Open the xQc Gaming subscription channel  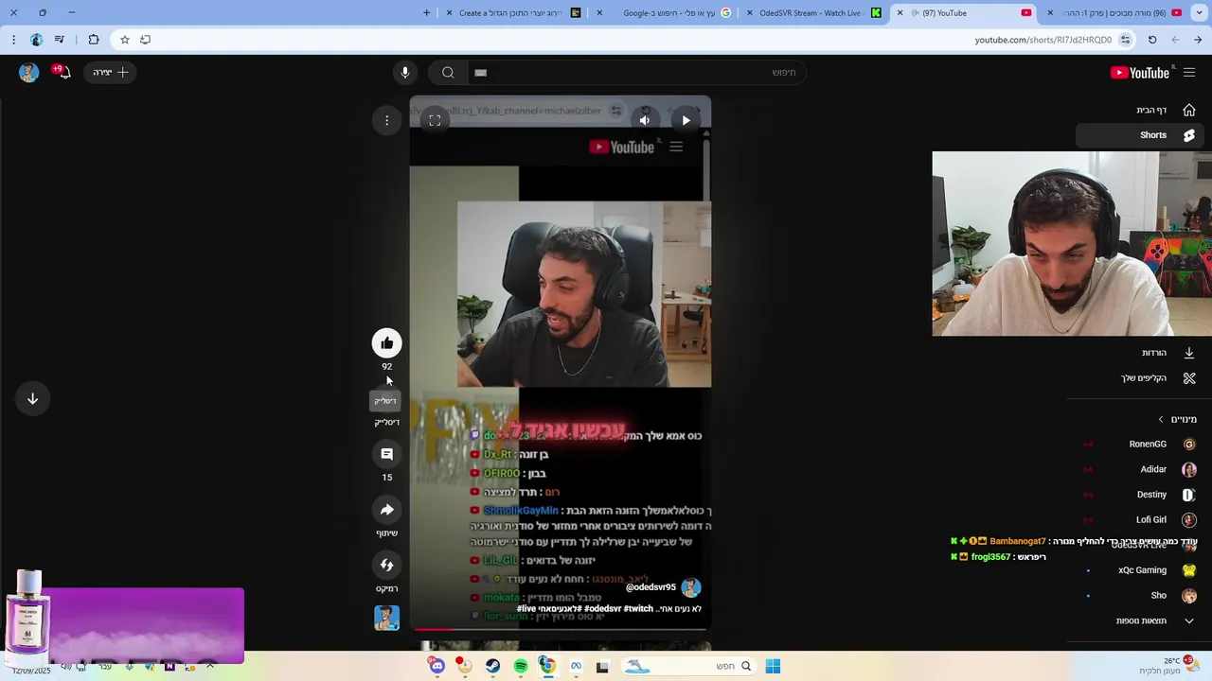click(1140, 570)
